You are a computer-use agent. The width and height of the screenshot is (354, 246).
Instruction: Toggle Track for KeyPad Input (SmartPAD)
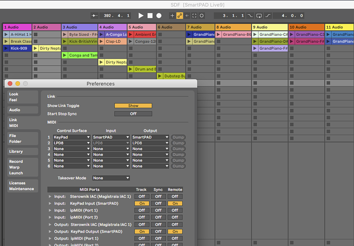click(x=142, y=203)
